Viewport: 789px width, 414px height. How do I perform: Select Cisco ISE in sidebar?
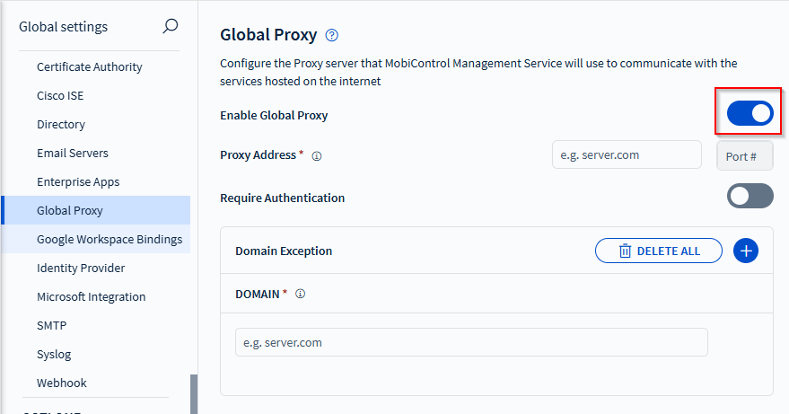(x=60, y=95)
